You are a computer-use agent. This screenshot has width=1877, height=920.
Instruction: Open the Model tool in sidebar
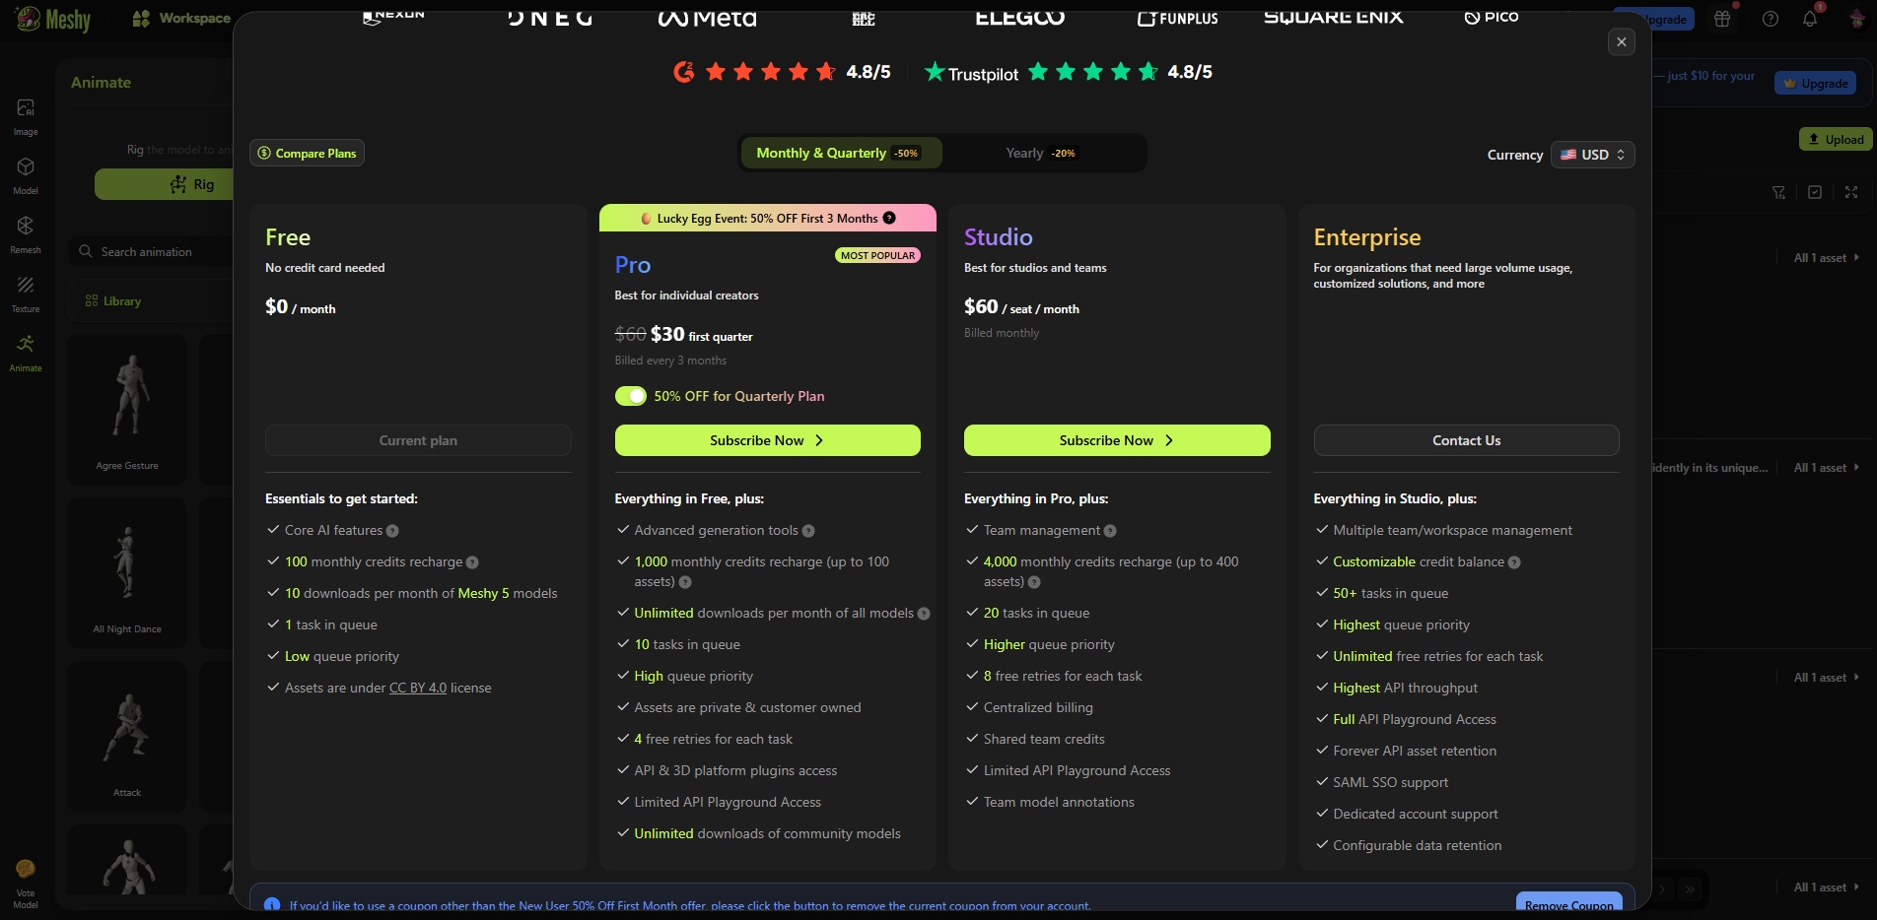[26, 174]
